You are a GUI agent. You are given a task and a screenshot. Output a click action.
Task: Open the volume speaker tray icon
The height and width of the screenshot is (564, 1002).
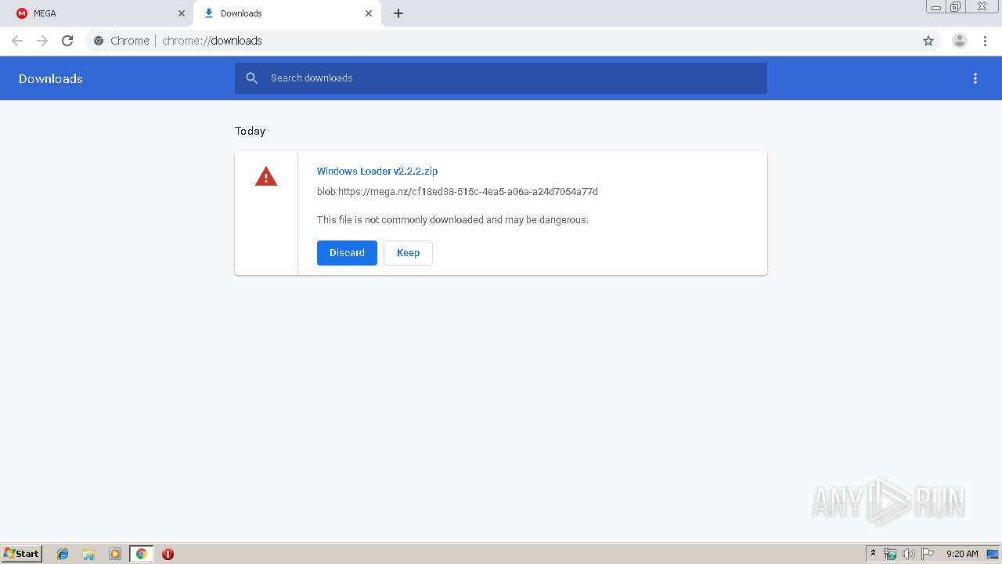[909, 554]
